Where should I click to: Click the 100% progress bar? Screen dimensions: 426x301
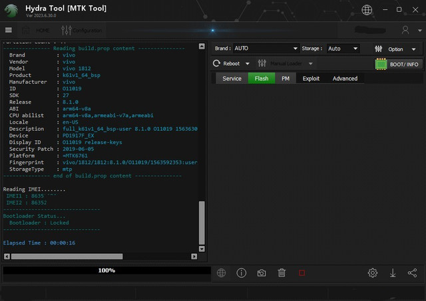coord(106,270)
